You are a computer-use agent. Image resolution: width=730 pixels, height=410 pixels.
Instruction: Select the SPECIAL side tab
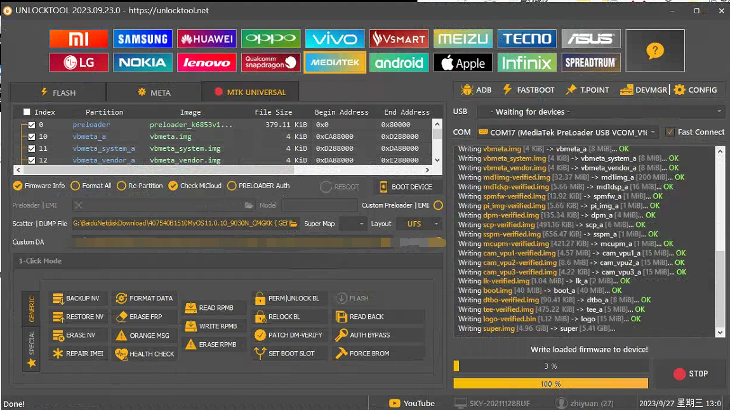(31, 348)
